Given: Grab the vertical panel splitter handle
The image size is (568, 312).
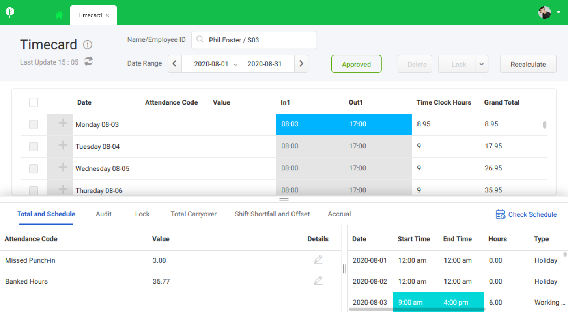Looking at the screenshot, I should pyautogui.click(x=344, y=269).
